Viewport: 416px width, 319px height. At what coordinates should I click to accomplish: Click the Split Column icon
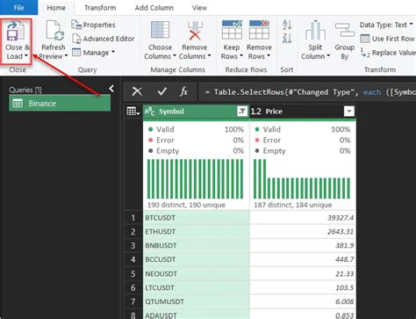315,30
